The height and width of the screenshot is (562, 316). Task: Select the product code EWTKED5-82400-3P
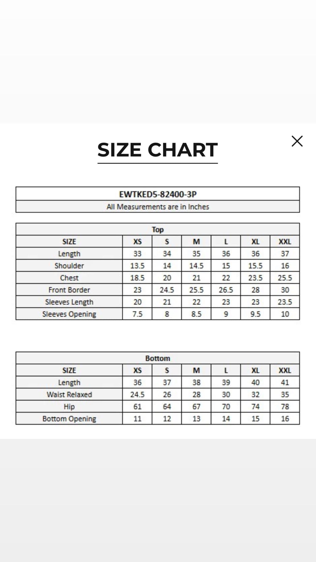[158, 194]
